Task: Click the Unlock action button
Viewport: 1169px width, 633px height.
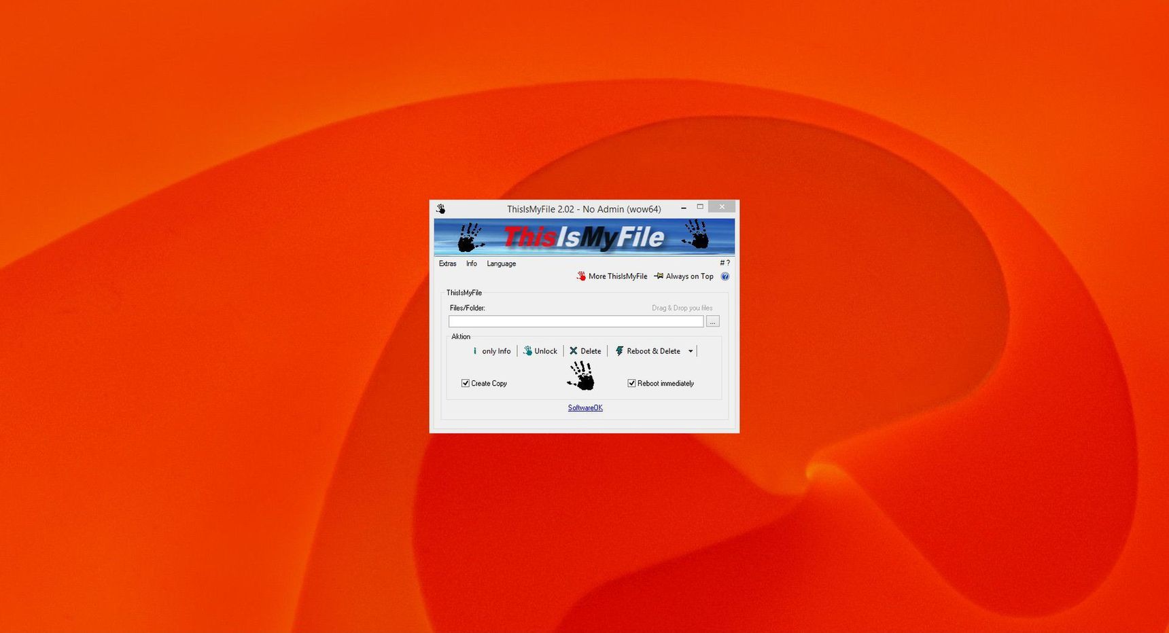Action: (x=540, y=351)
